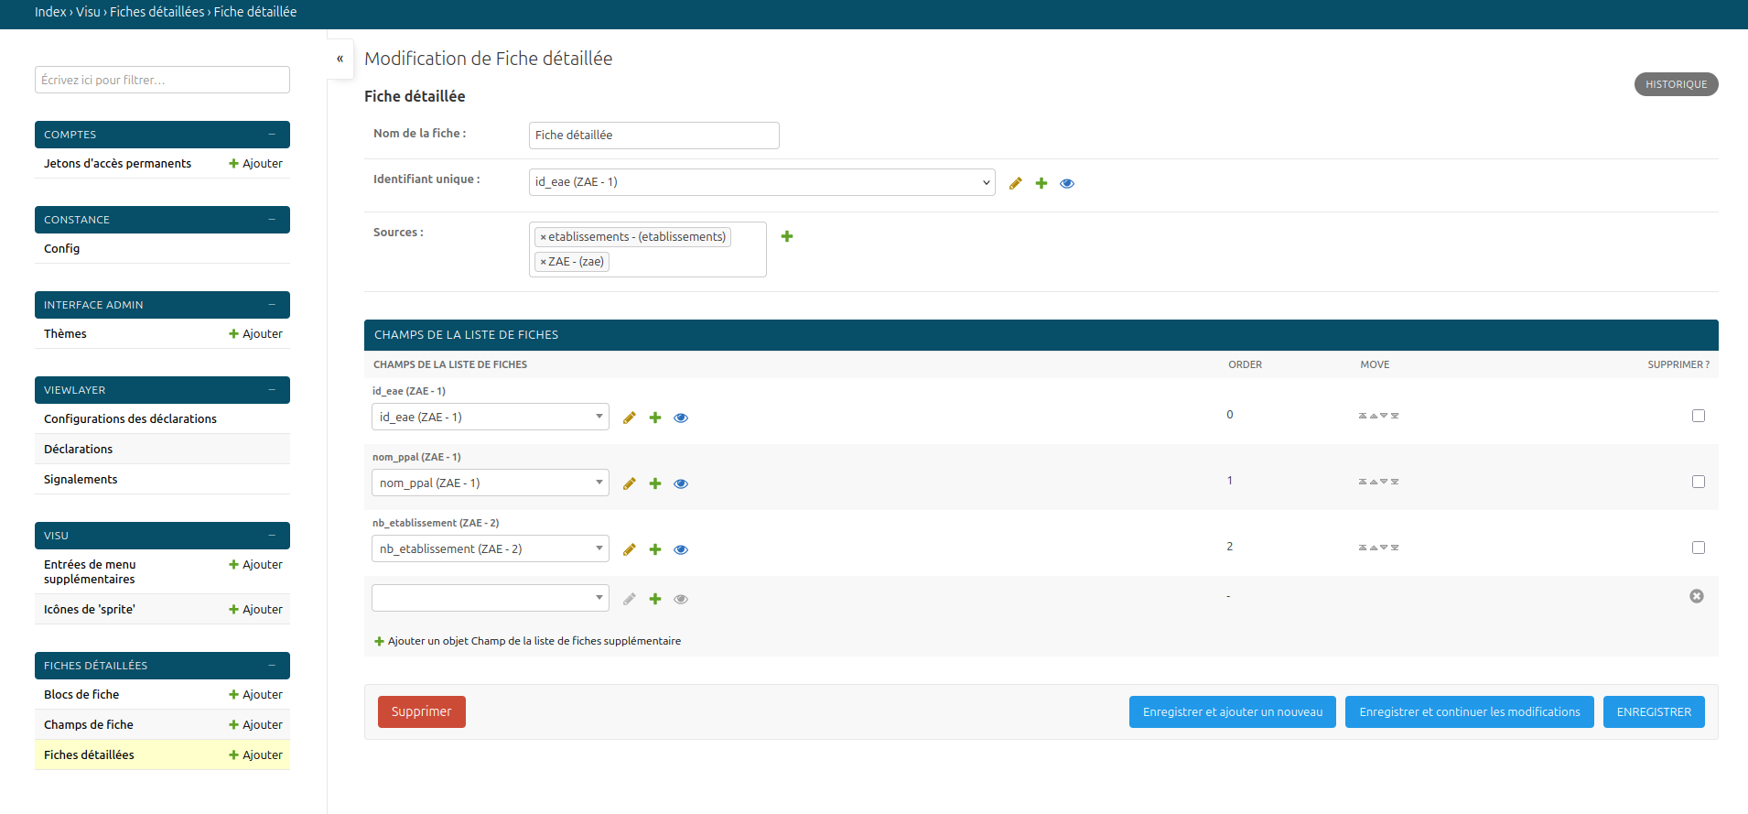Image resolution: width=1748 pixels, height=814 pixels.
Task: View the id_eae field with eye icon
Action: (x=681, y=418)
